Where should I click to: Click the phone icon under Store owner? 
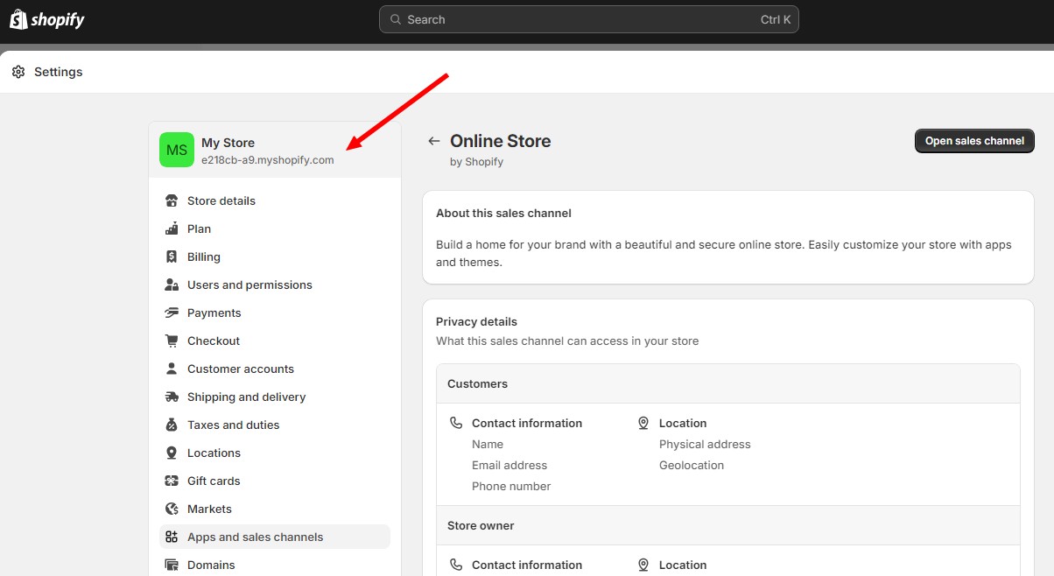pos(456,565)
